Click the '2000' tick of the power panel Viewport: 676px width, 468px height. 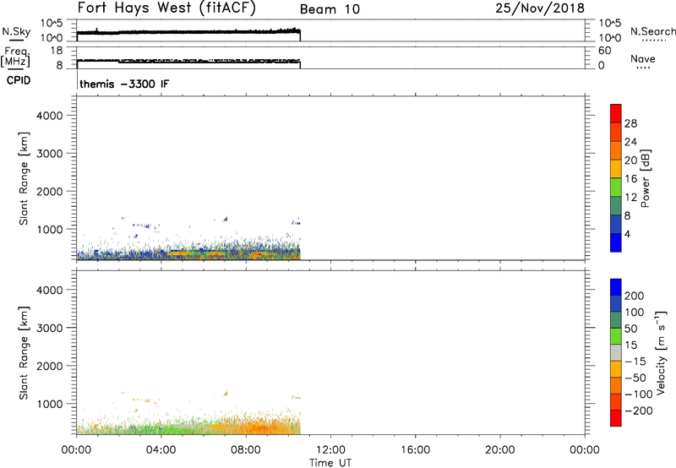click(50, 191)
